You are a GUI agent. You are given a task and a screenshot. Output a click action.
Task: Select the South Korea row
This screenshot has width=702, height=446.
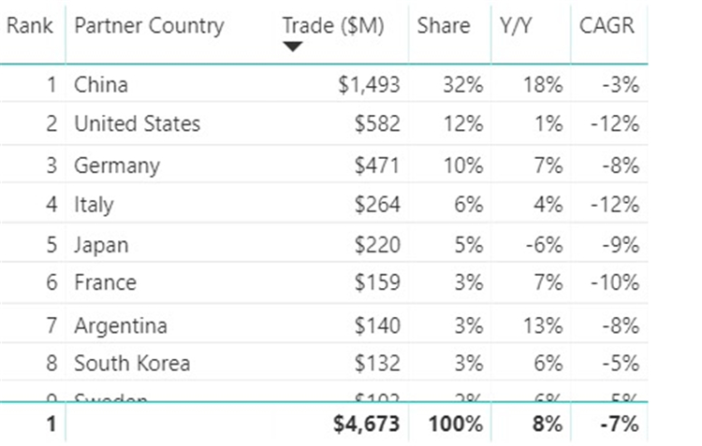coord(324,363)
